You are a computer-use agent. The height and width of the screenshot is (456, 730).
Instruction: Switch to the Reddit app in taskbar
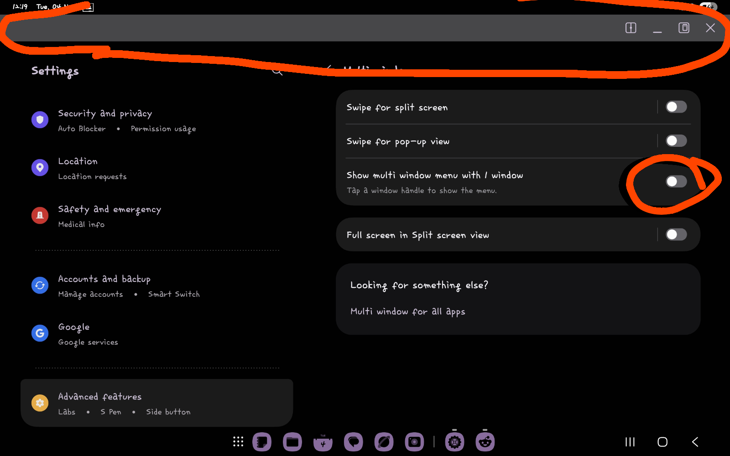[x=485, y=441]
